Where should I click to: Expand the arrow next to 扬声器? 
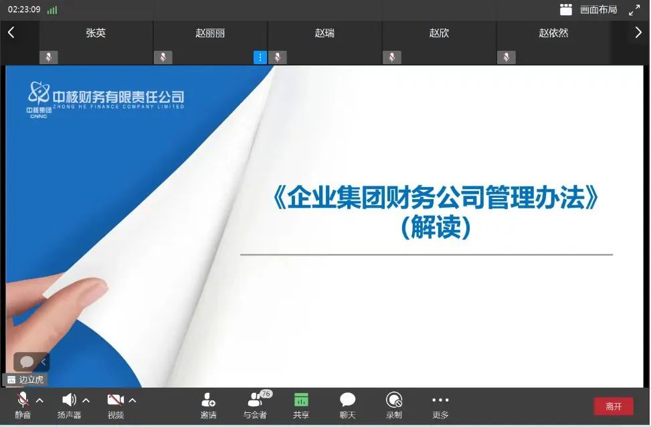point(86,400)
